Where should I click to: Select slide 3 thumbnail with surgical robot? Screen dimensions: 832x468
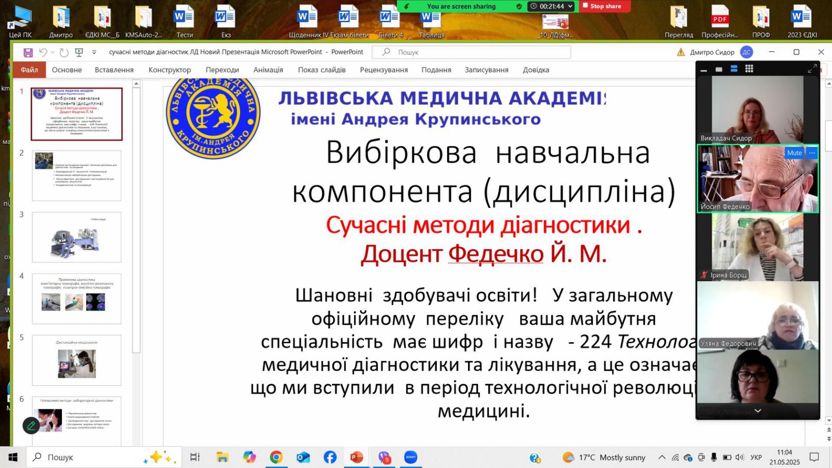tap(76, 237)
